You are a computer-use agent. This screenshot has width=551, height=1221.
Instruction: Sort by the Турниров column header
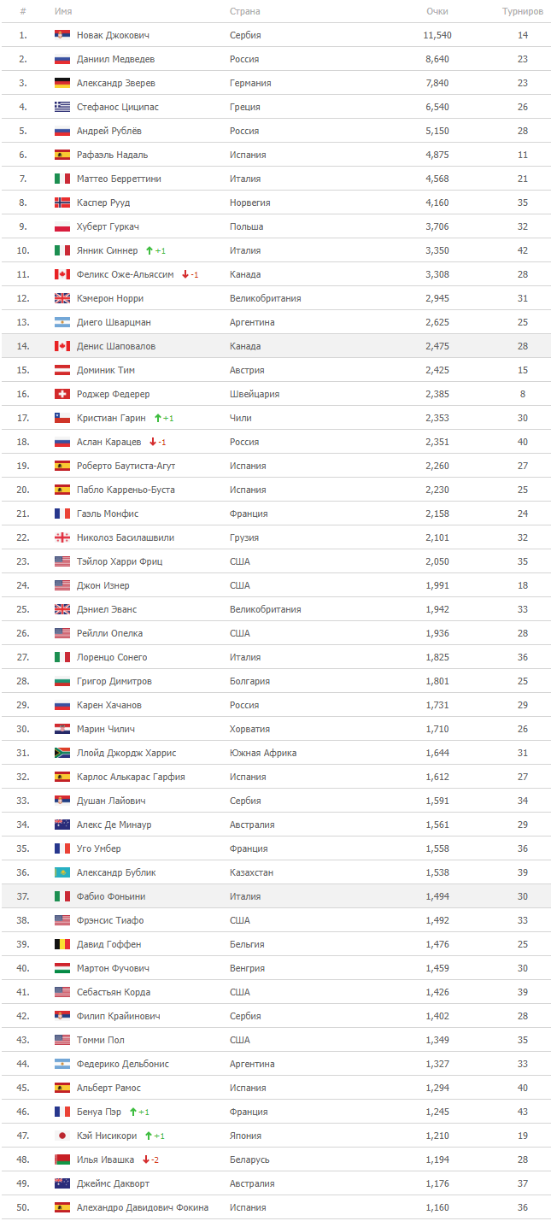click(x=522, y=11)
